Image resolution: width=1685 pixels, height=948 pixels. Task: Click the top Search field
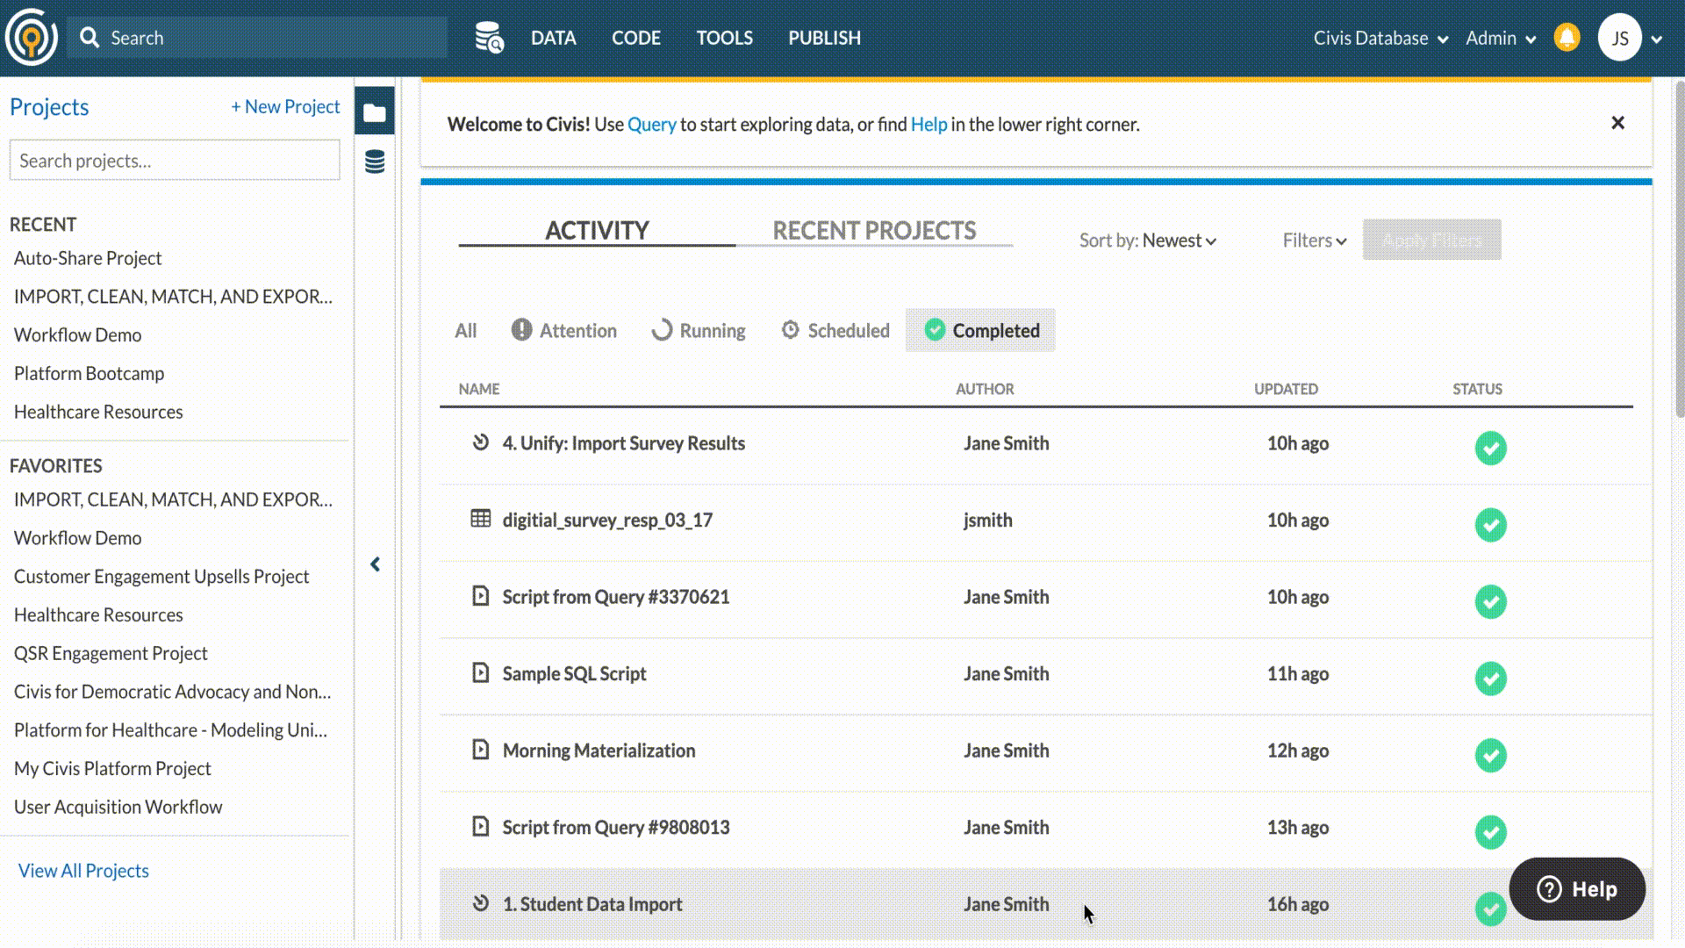coord(257,38)
